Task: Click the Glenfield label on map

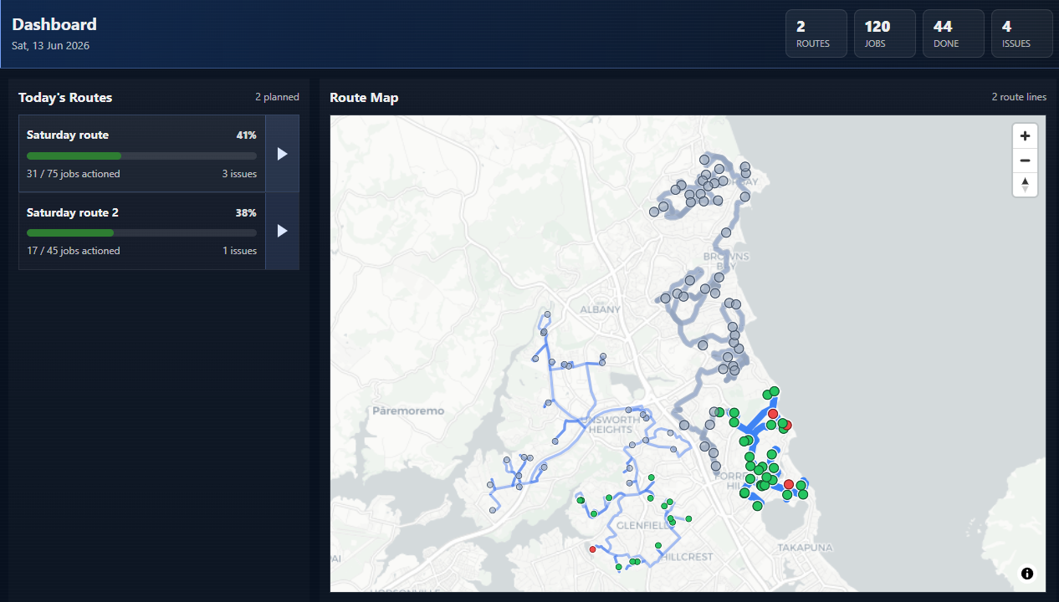Action: pyautogui.click(x=642, y=525)
